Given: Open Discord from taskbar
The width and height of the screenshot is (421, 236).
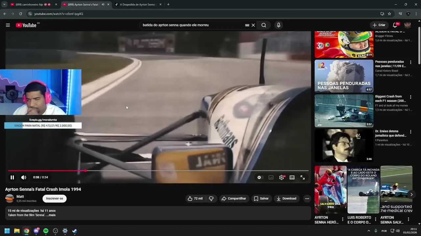Looking at the screenshot, I should (x=36, y=231).
